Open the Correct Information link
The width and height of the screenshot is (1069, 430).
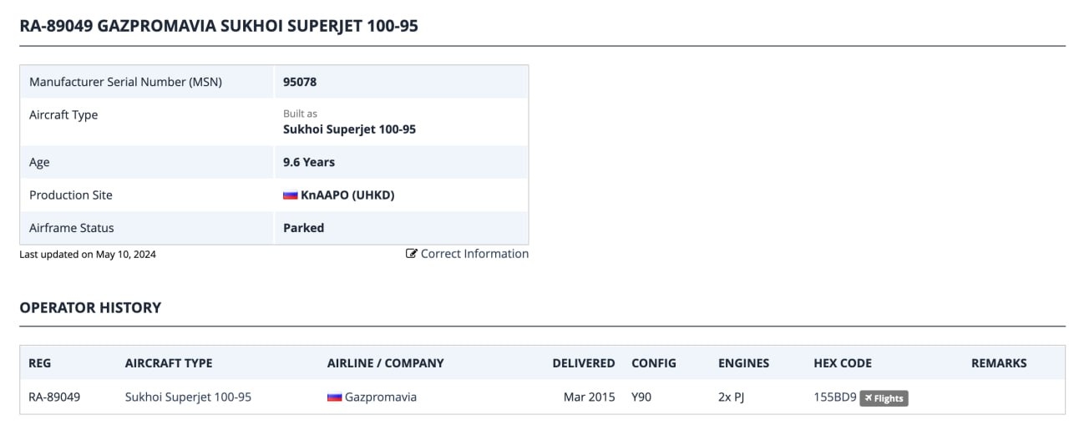coord(474,254)
